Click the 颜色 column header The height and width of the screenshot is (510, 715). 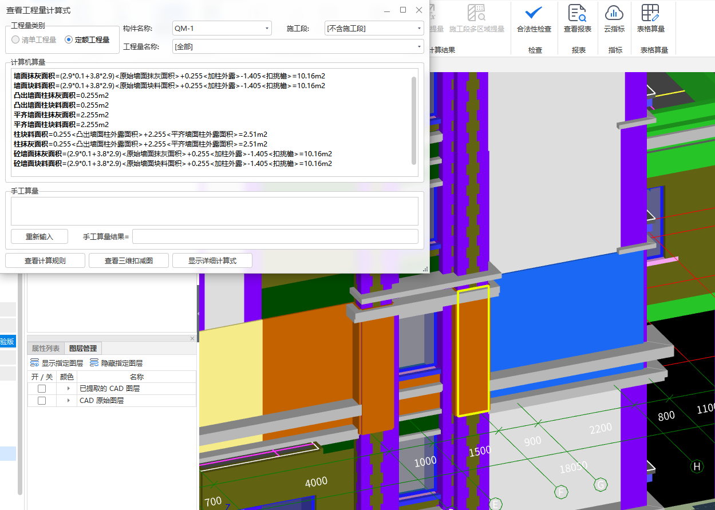pyautogui.click(x=67, y=377)
